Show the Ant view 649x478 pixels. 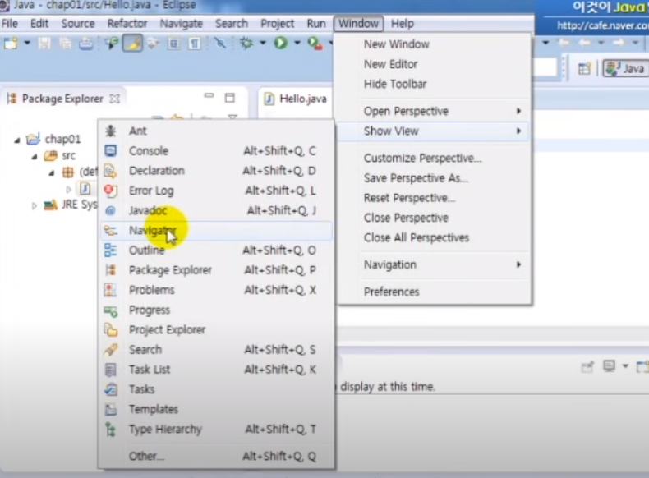[216, 131]
